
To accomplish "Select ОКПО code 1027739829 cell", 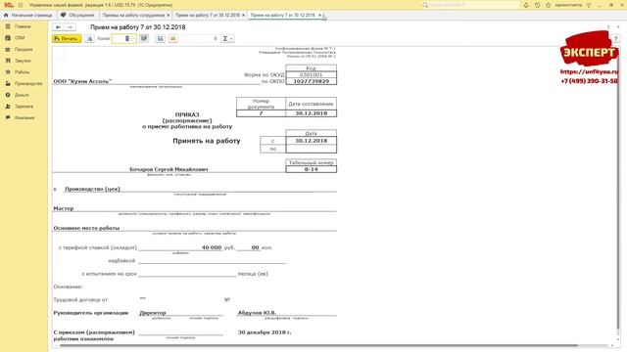I will coord(312,81).
